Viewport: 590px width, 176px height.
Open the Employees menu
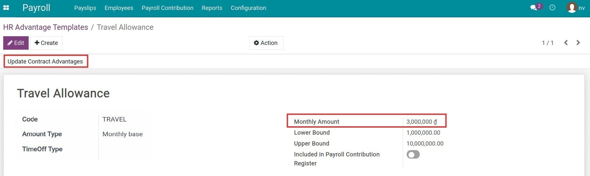pyautogui.click(x=119, y=8)
